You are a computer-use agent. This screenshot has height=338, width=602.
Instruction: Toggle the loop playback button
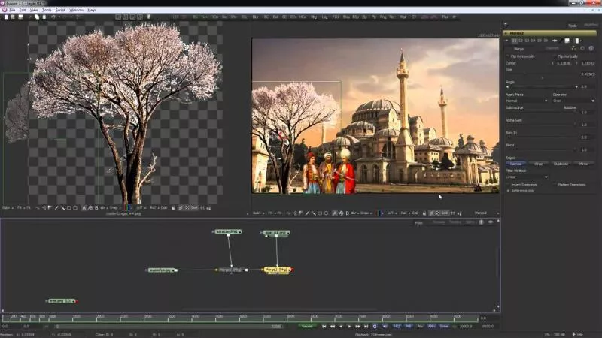(375, 327)
